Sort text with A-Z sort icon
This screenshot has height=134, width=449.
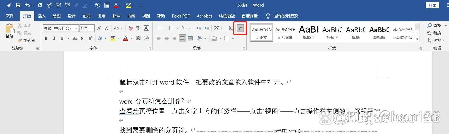pos(231,28)
